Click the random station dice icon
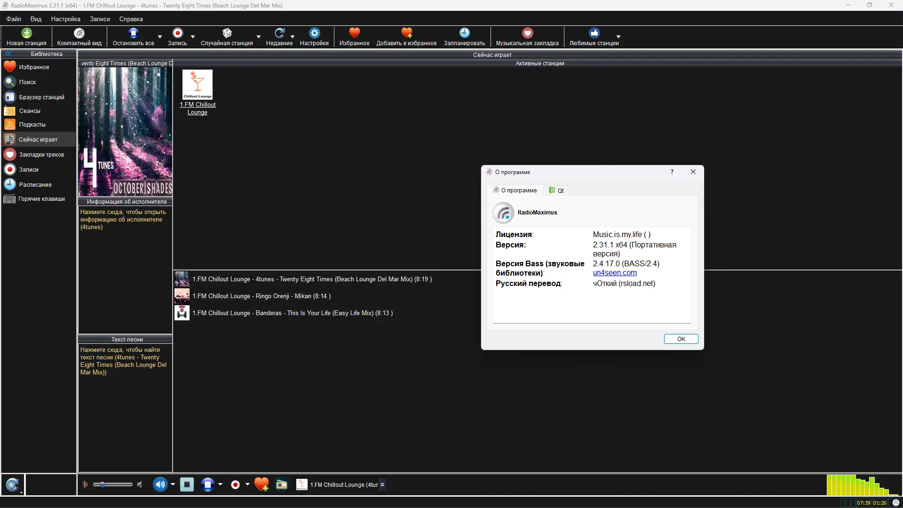The image size is (903, 508). [227, 33]
